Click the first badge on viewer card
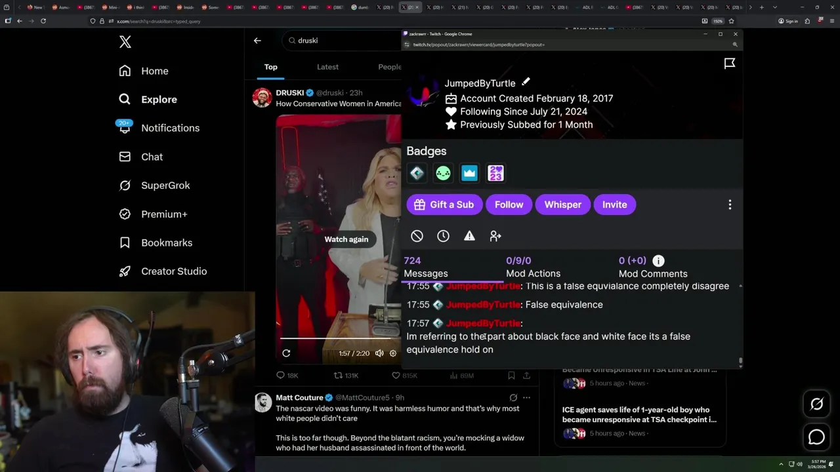The image size is (840, 472). (x=417, y=173)
